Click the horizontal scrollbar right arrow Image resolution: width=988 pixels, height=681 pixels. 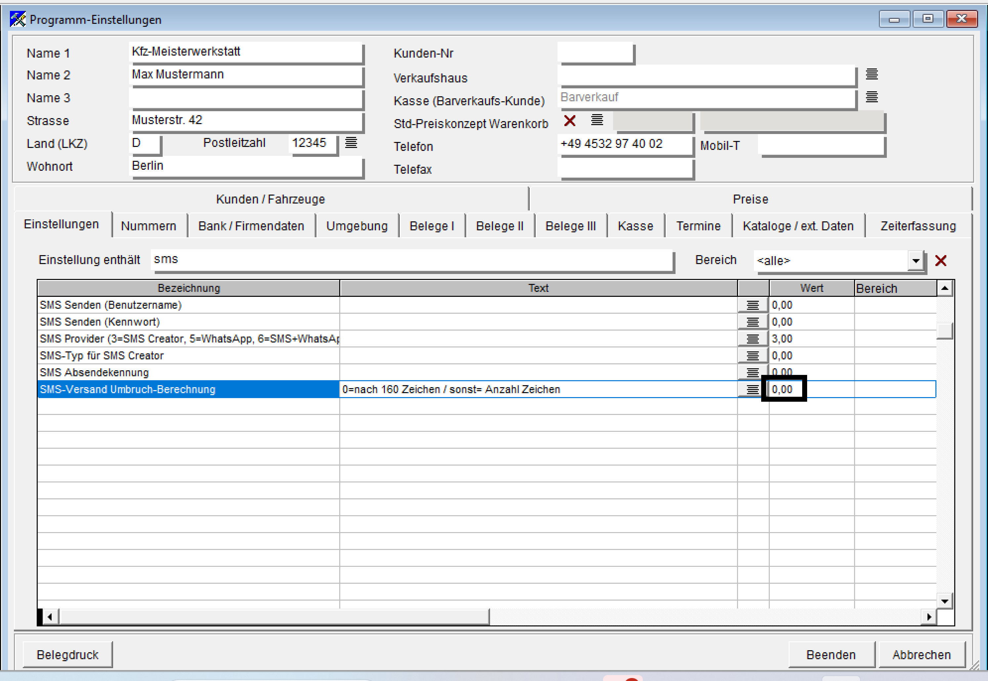[x=929, y=617]
